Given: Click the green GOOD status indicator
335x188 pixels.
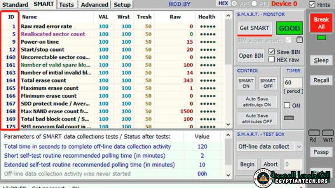Looking at the screenshot, I should click(289, 28).
